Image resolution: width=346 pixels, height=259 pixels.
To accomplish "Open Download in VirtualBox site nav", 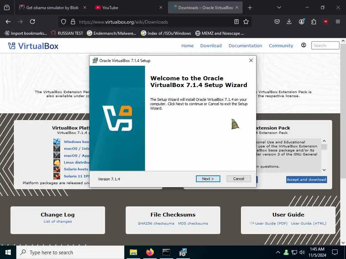I will 211,46.
